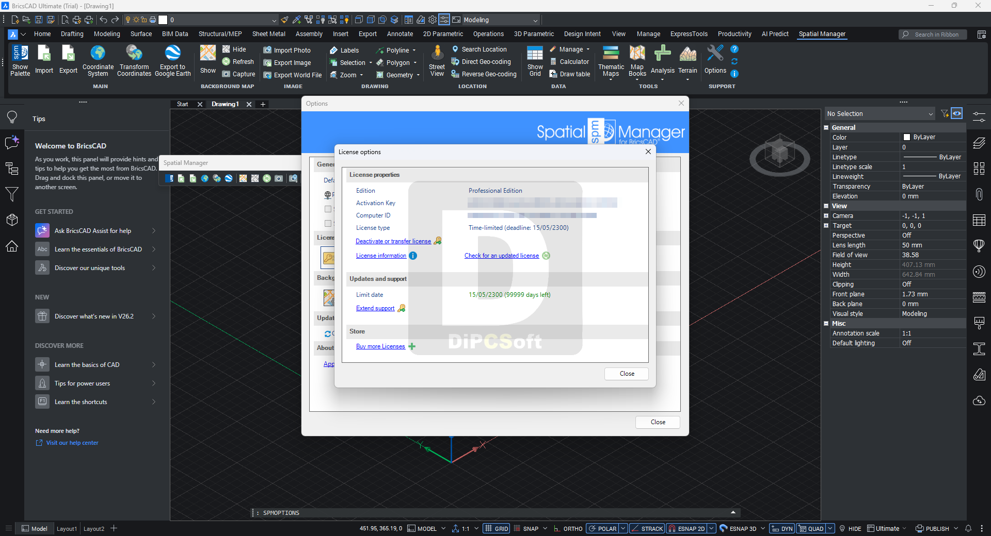
Task: Toggle ESNAP 2D in status bar
Action: coord(686,528)
